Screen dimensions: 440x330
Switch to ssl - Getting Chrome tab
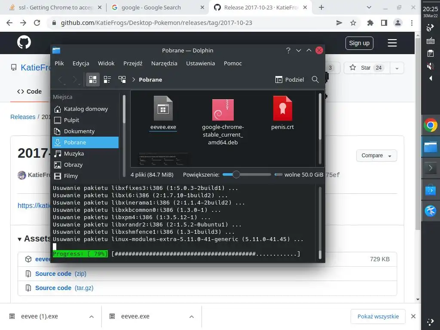coord(55,8)
